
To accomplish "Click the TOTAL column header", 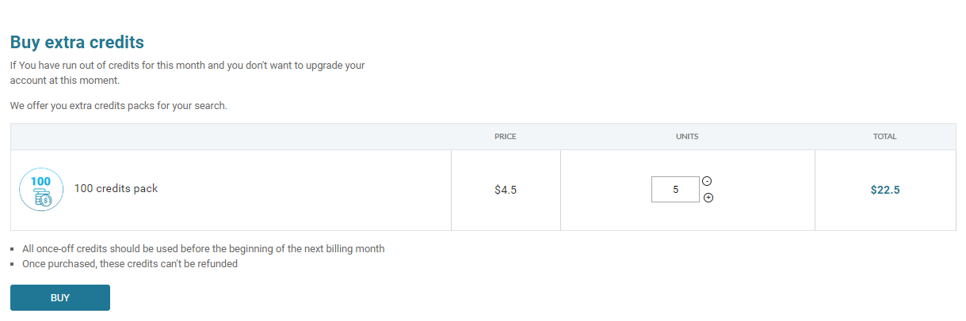I will [x=885, y=137].
